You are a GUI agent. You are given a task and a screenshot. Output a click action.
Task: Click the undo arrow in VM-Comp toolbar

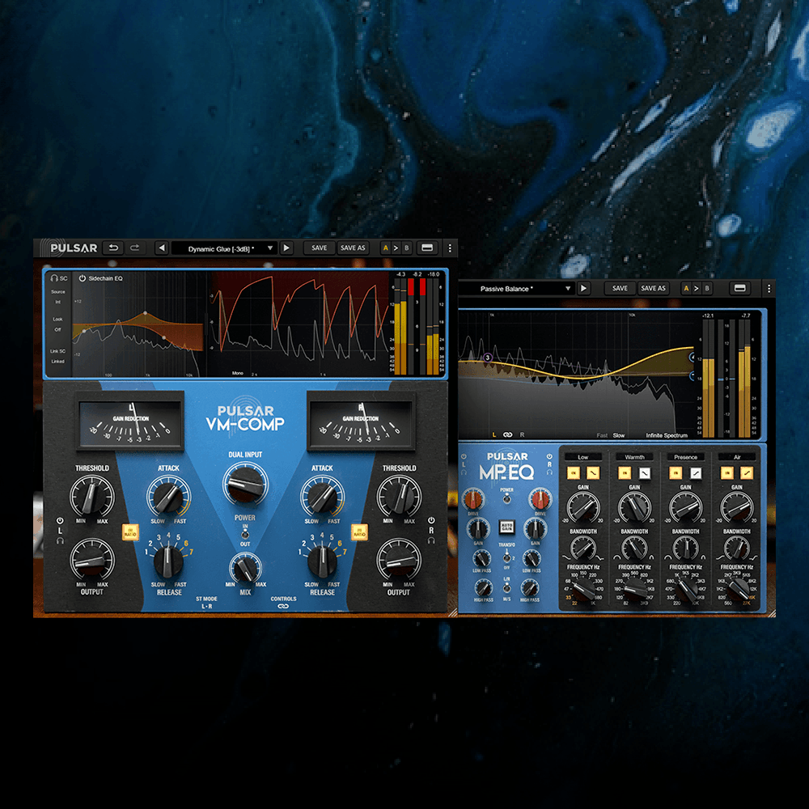(x=113, y=248)
